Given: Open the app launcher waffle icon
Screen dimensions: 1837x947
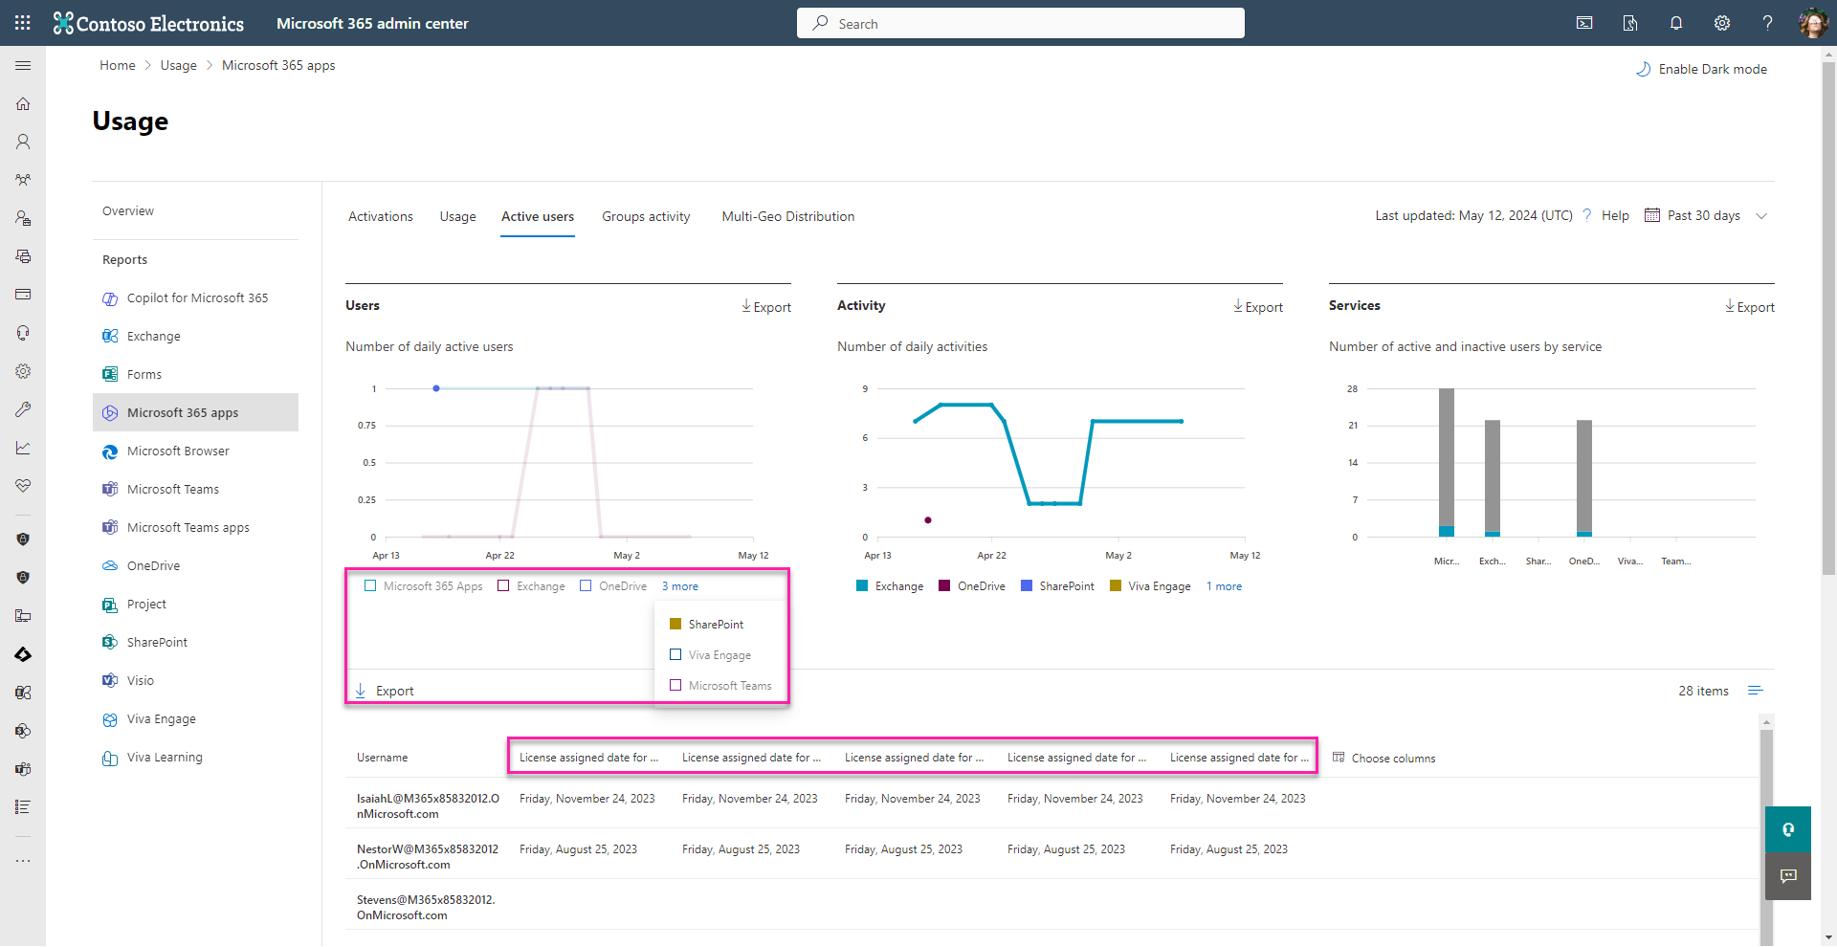Looking at the screenshot, I should 23,23.
